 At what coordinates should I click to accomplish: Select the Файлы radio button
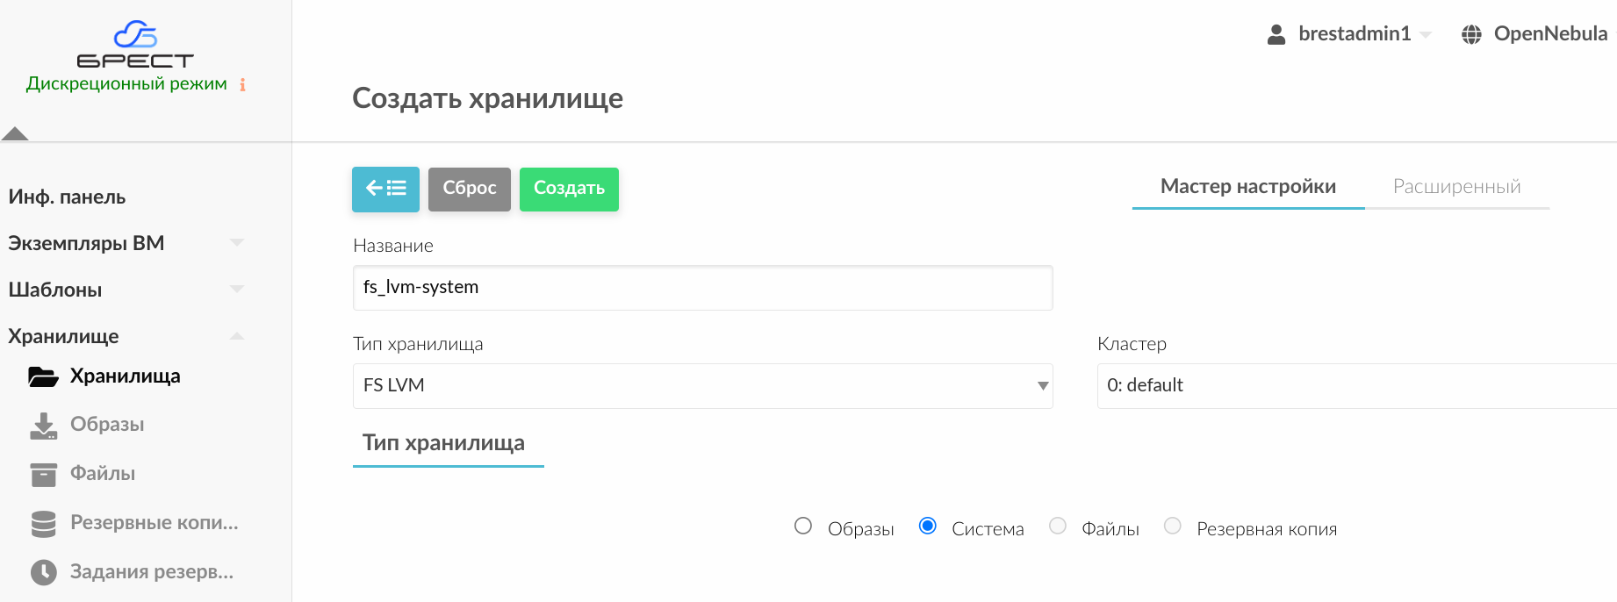point(1058,526)
